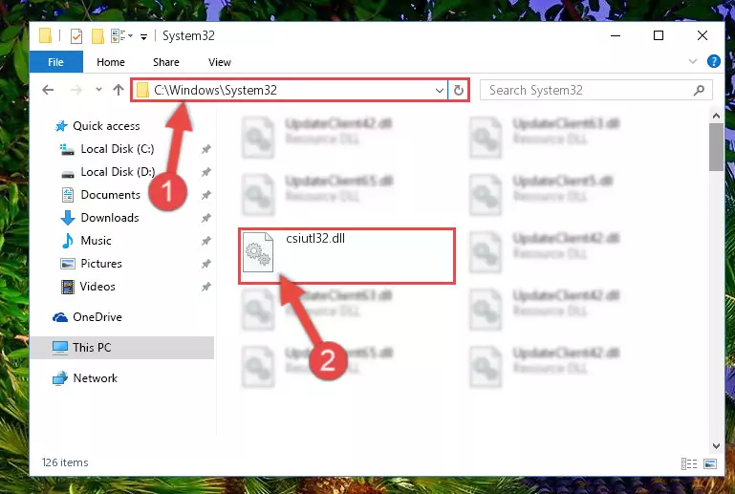
Task: Click the OneDrive cloud icon
Action: click(60, 317)
